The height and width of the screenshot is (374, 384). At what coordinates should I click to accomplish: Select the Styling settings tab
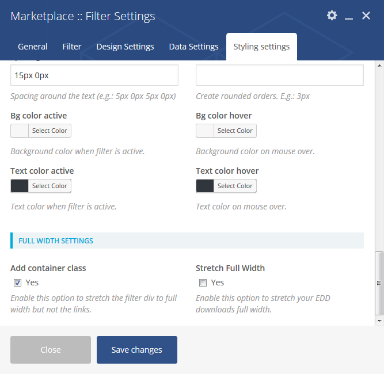pyautogui.click(x=261, y=47)
